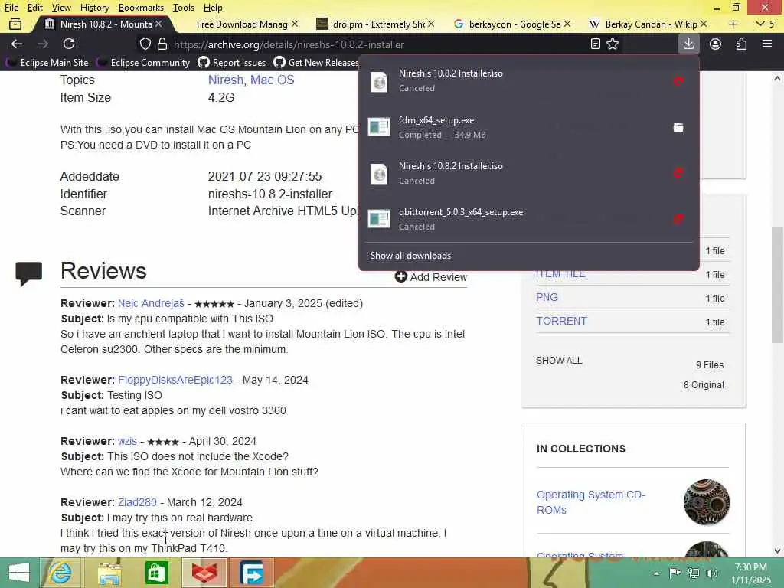The width and height of the screenshot is (784, 588).
Task: Retry the first Niresh's 10.8.2 Installer.iso download
Action: [678, 81]
